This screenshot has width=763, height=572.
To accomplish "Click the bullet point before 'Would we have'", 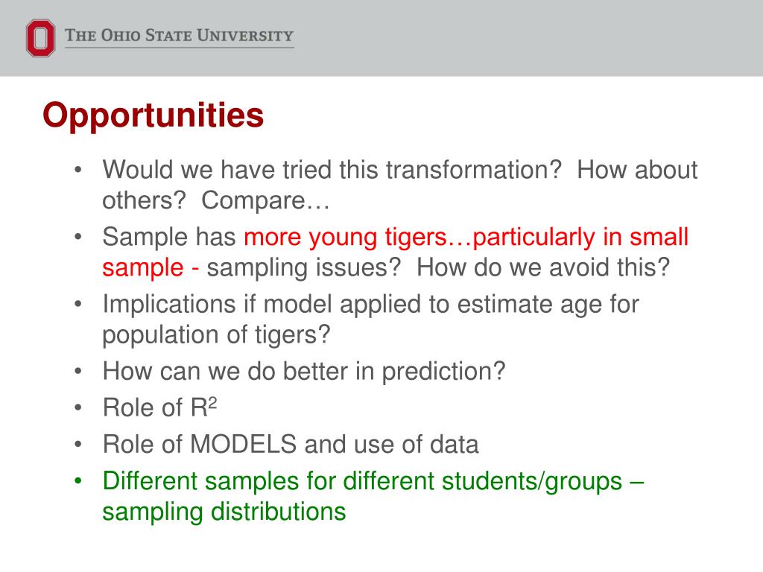I will pyautogui.click(x=77, y=171).
